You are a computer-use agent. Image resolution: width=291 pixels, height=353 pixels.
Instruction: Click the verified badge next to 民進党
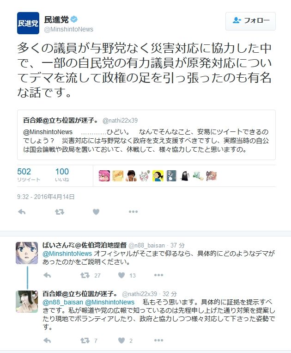click(x=74, y=19)
